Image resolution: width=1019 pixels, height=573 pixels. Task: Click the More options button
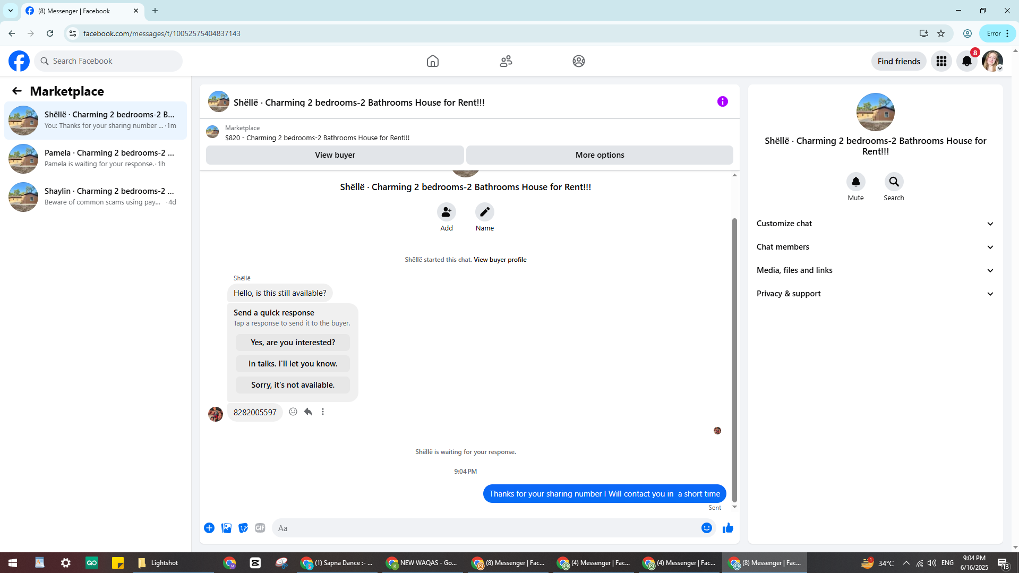click(x=600, y=155)
